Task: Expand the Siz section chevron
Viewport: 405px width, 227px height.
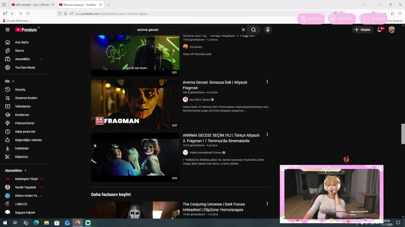Action: (13, 81)
